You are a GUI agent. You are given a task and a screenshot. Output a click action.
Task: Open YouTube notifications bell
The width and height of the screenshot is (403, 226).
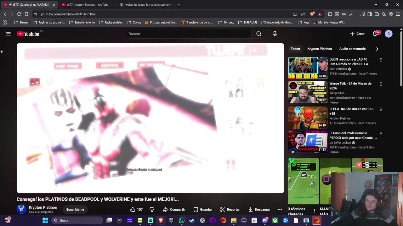pos(375,34)
